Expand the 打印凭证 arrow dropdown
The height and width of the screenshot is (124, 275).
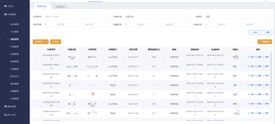[x=46, y=42]
